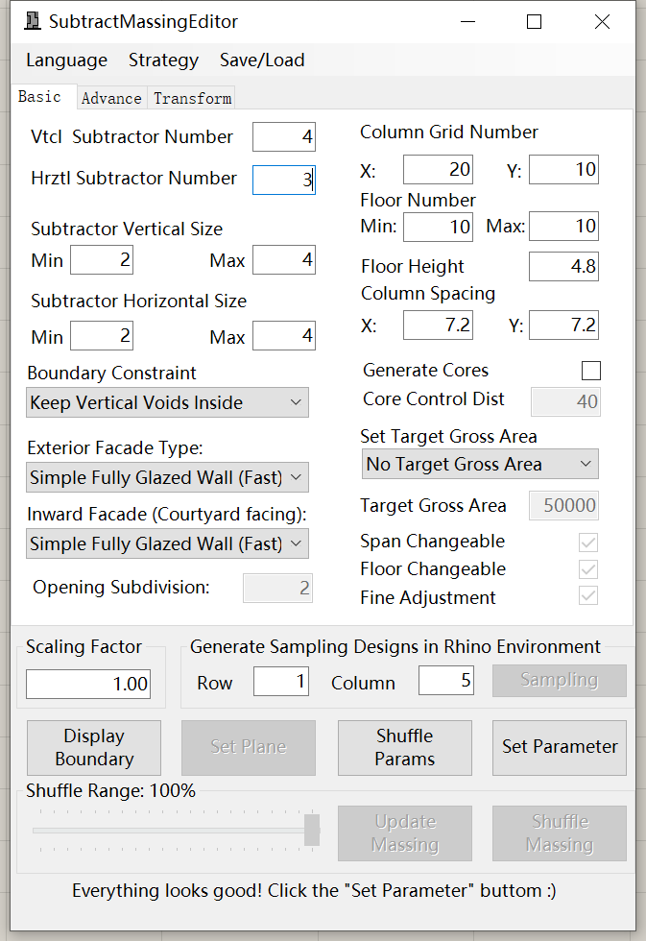
Task: Close the SubtractMassingEditor window
Action: pos(602,22)
